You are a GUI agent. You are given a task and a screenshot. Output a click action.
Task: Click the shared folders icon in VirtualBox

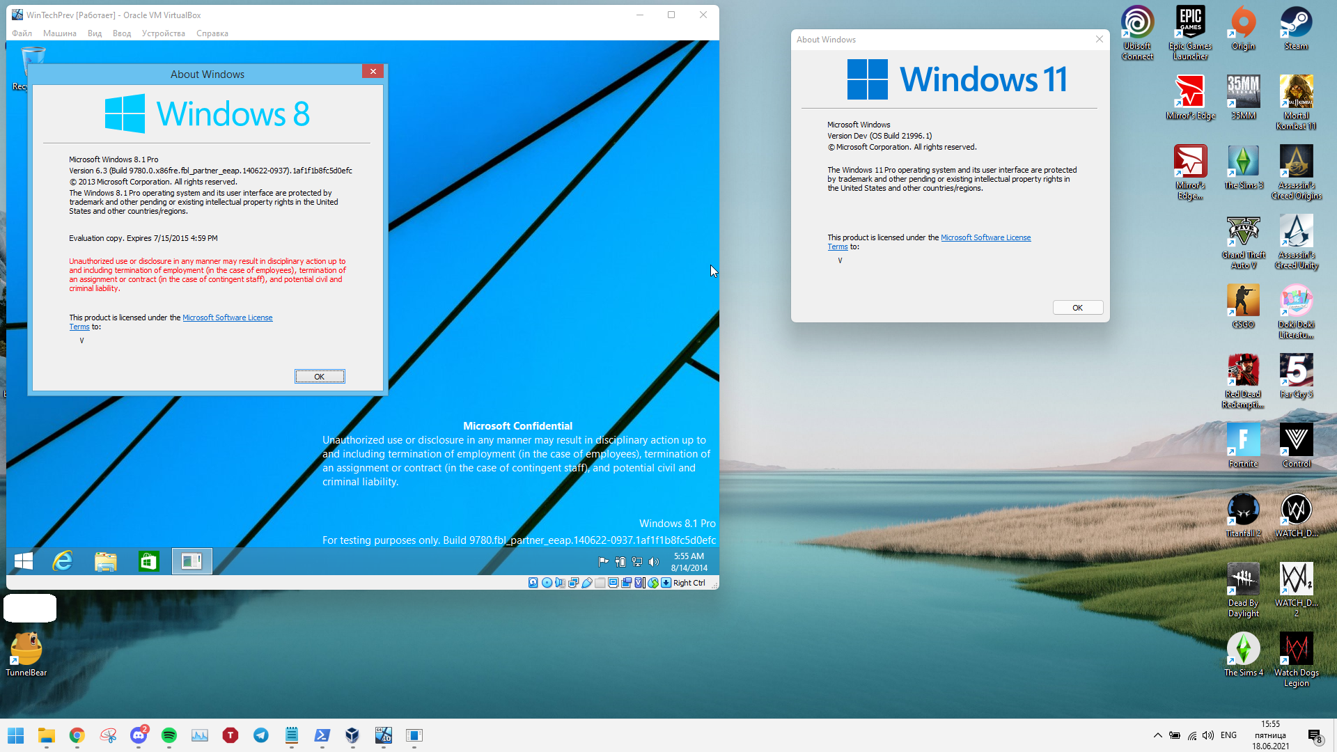tap(600, 583)
